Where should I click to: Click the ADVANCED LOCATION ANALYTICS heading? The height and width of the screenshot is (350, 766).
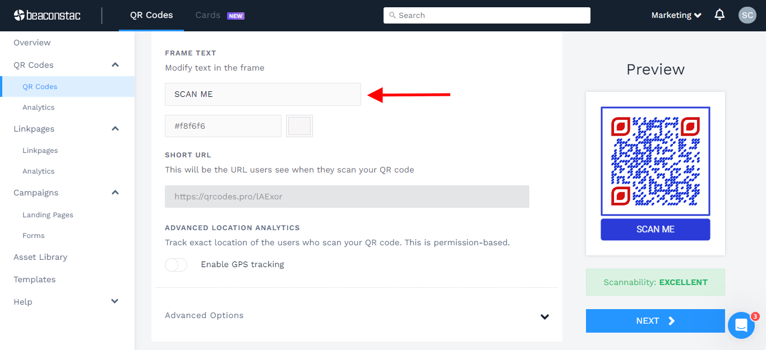pyautogui.click(x=232, y=228)
